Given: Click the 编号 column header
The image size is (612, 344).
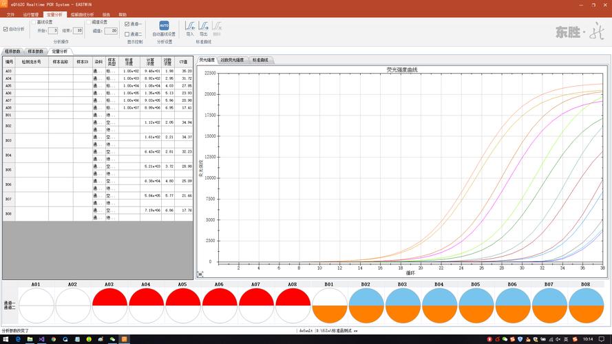Looking at the screenshot, I should [9, 62].
